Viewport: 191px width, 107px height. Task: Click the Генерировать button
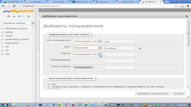(x=83, y=67)
